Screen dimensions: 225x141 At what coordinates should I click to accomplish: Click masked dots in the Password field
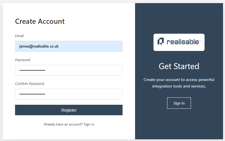[x=32, y=70]
